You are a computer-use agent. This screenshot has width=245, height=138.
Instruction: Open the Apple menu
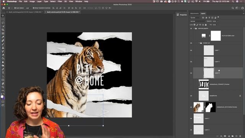click(x=3, y=2)
